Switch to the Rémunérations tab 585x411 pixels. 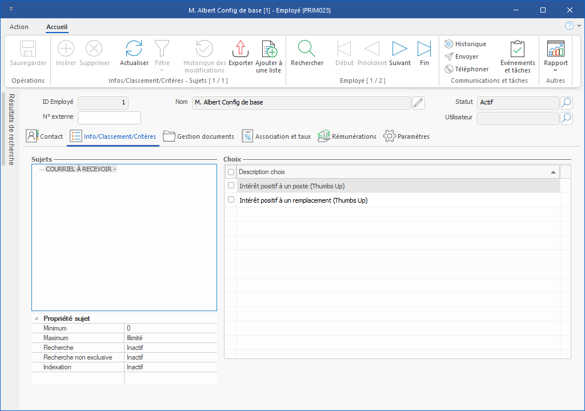pos(347,136)
